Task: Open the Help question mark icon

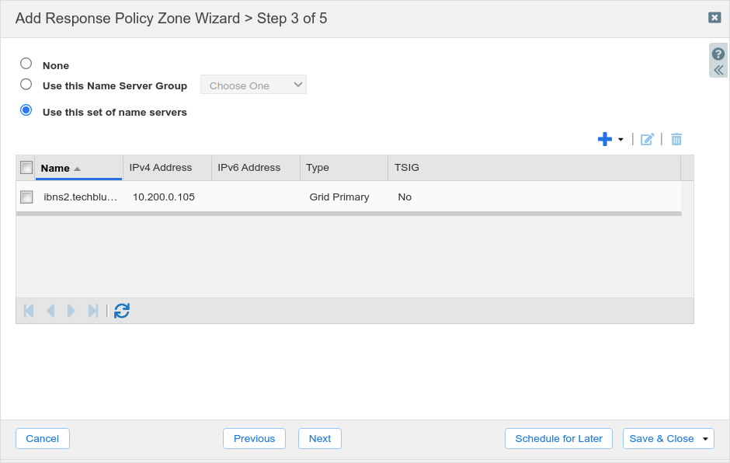Action: click(718, 54)
